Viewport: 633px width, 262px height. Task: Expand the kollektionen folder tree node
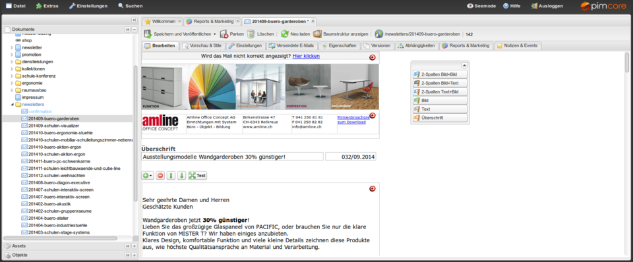click(x=12, y=69)
